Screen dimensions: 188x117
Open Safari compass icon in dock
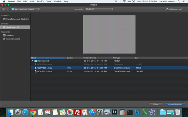point(25,112)
